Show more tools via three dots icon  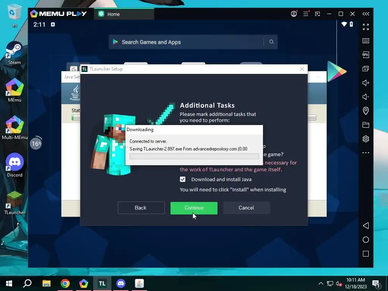coord(366,153)
